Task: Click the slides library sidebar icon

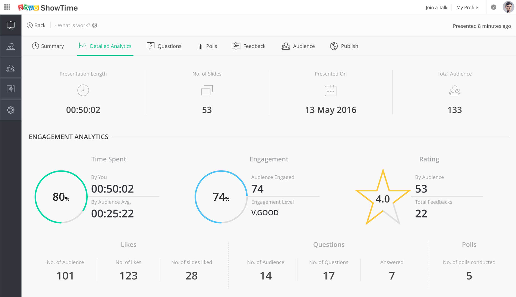Action: pyautogui.click(x=11, y=89)
